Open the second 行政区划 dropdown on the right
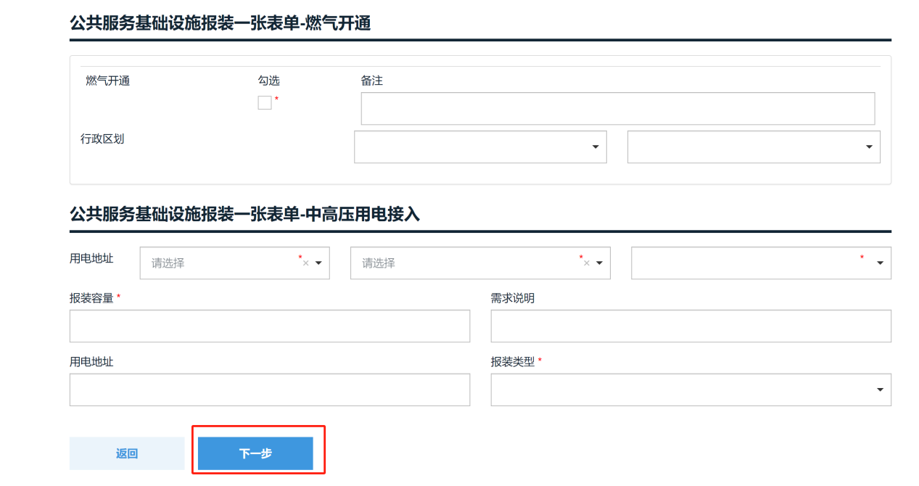 (x=754, y=147)
